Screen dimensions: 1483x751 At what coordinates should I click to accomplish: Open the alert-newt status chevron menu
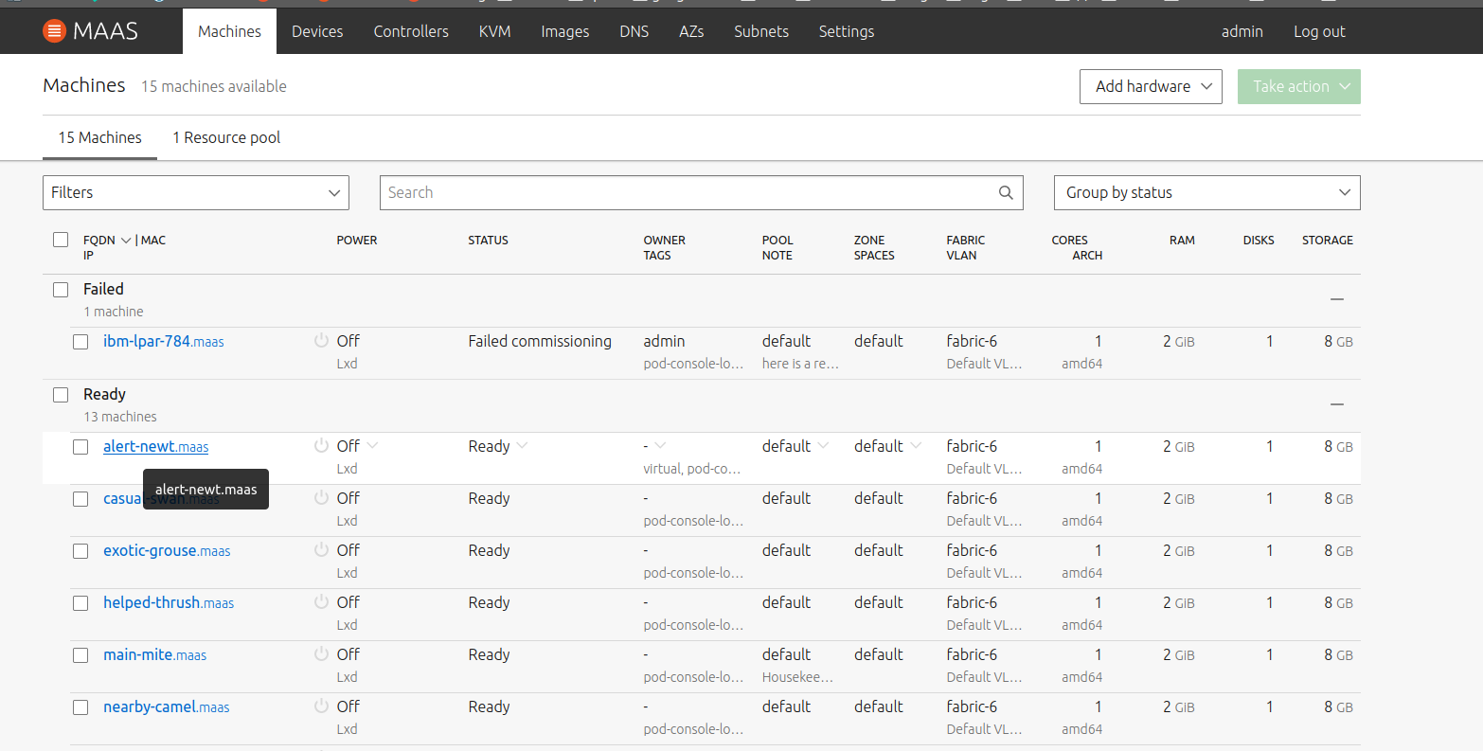point(522,446)
